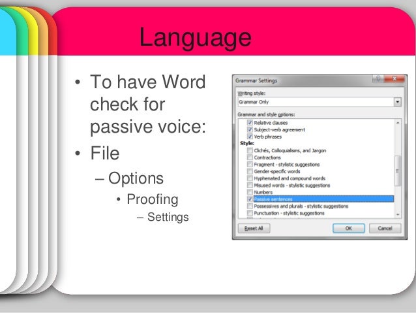416x313 pixels.
Task: Click the Reset All button
Action: point(254,228)
